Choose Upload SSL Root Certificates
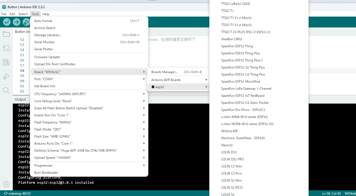The image size is (356, 196). pyautogui.click(x=89, y=64)
